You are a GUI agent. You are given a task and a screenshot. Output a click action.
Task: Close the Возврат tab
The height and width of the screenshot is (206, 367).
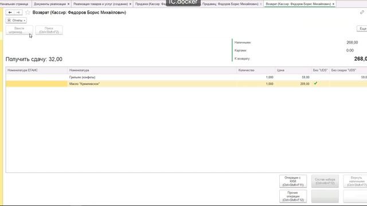[x=333, y=4]
